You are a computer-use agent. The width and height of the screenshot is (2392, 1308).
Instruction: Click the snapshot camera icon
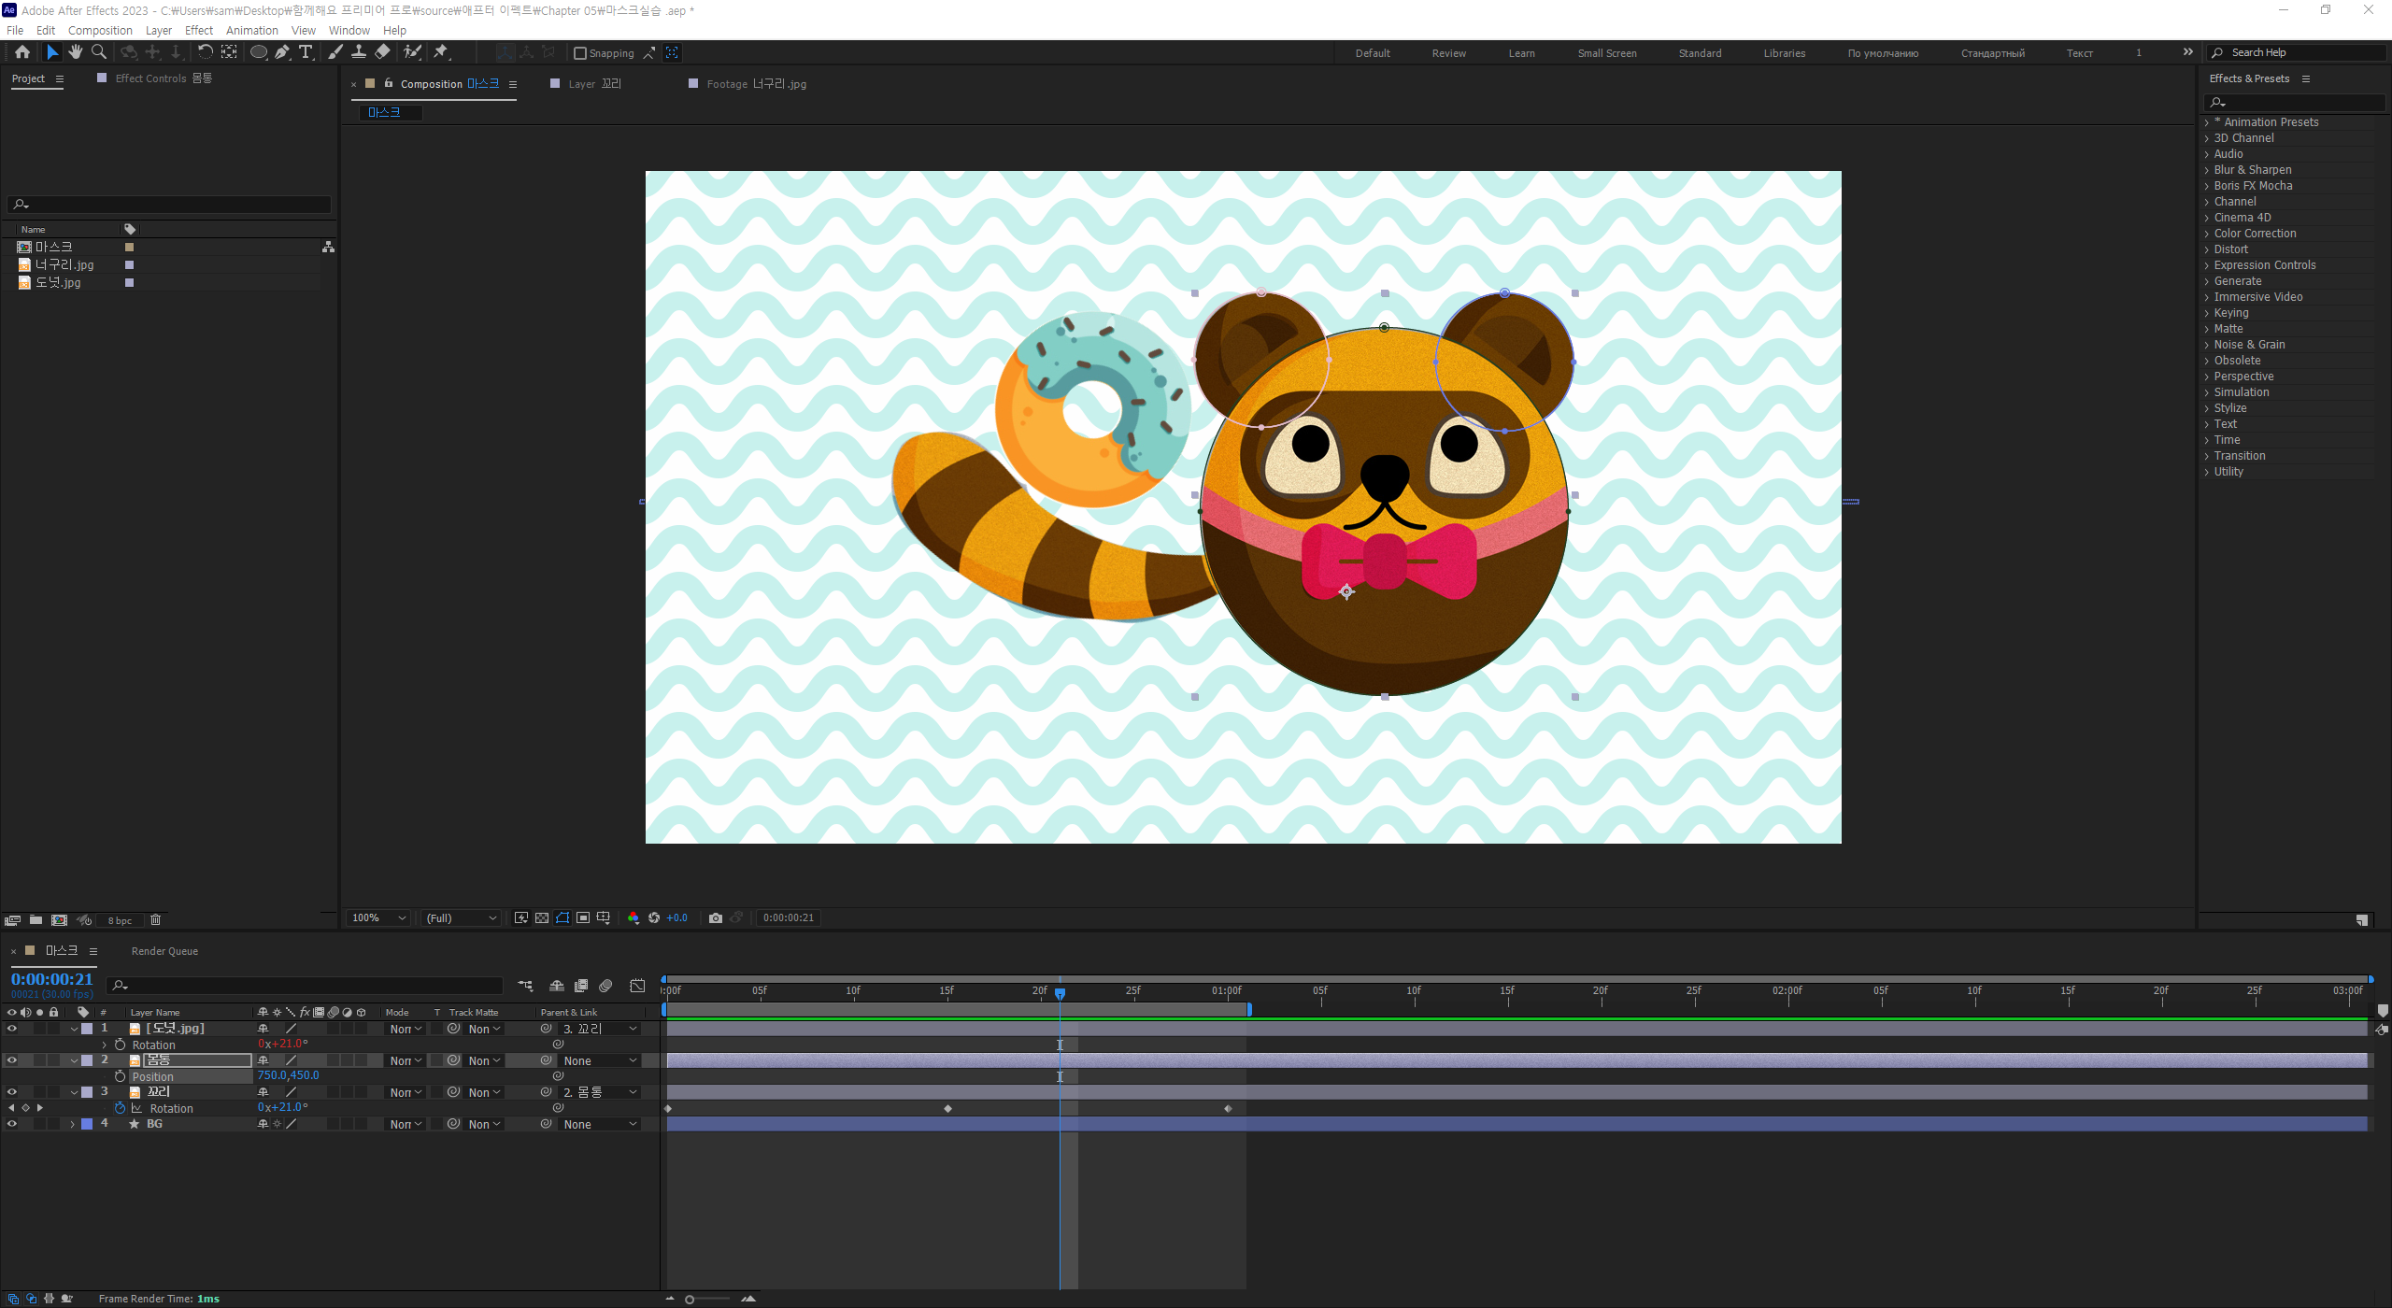(x=716, y=918)
